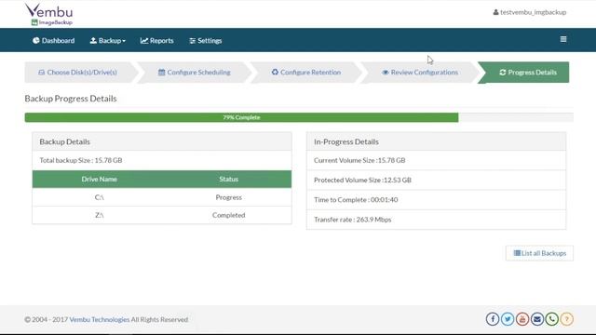Click the Backup Details panel heading
596x335 pixels.
[x=64, y=141]
